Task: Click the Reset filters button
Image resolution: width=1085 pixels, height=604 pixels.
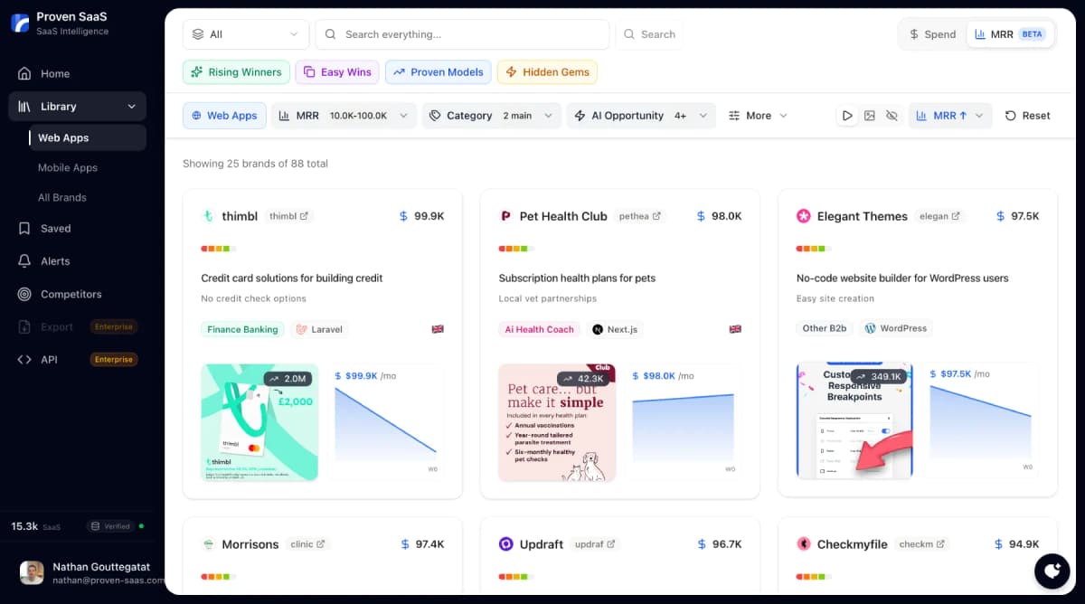Action: (1027, 116)
